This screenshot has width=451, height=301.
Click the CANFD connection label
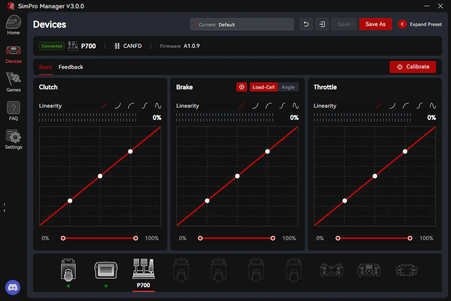click(x=128, y=46)
